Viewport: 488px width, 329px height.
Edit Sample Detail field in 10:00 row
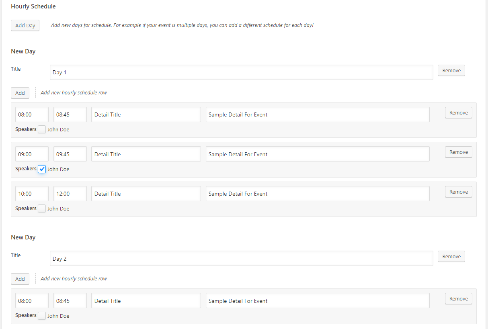(318, 194)
